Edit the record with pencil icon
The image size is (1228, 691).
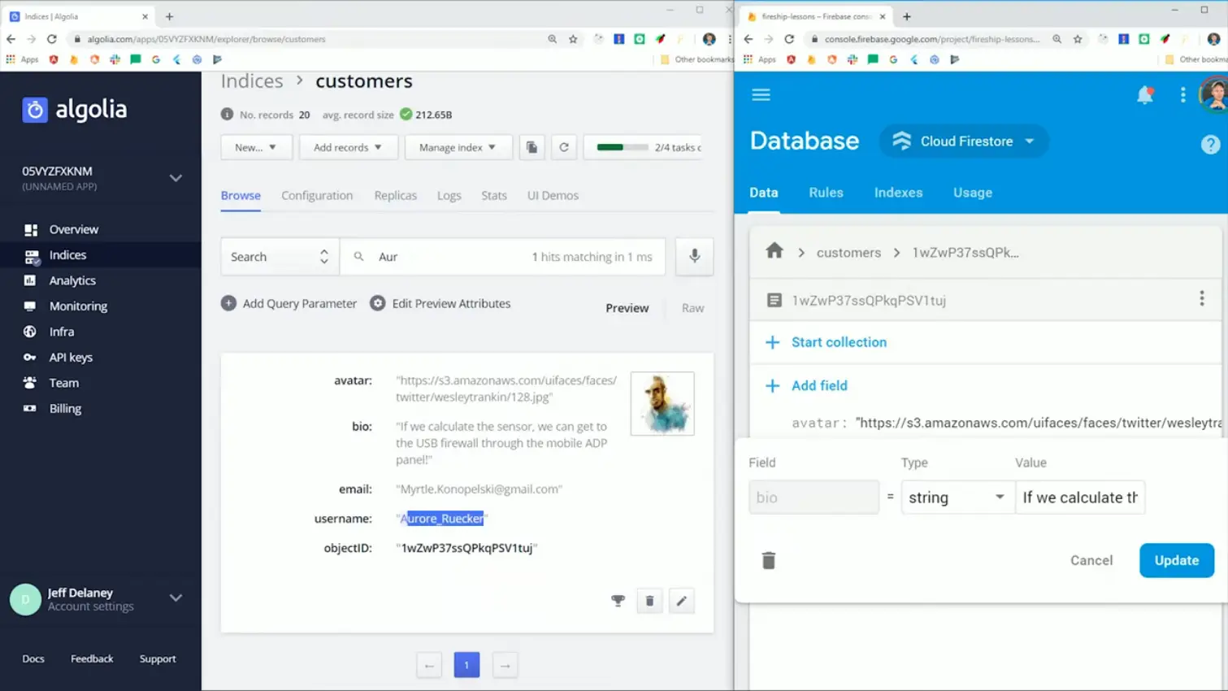[x=681, y=601]
